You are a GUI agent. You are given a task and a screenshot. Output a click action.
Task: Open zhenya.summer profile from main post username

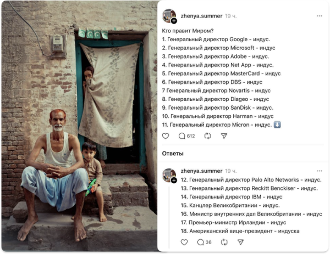coord(201,16)
